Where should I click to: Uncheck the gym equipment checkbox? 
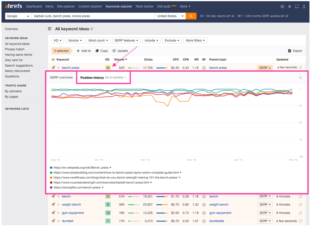click(x=53, y=213)
